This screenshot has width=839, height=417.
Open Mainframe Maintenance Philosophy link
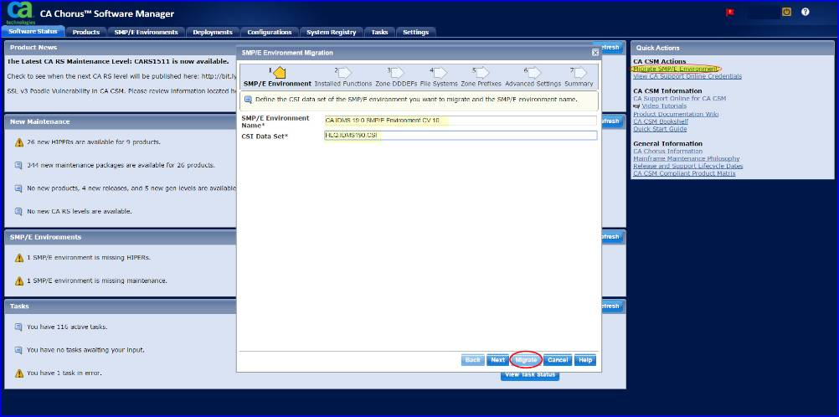687,158
